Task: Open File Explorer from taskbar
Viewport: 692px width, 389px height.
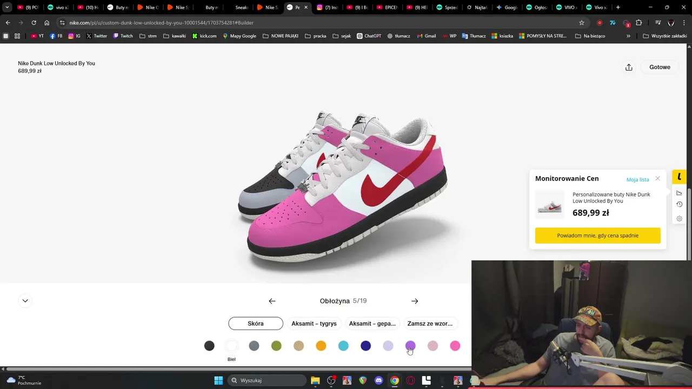Action: click(x=315, y=380)
